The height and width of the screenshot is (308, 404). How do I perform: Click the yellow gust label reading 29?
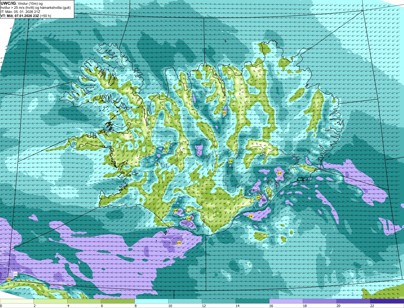click(188, 219)
